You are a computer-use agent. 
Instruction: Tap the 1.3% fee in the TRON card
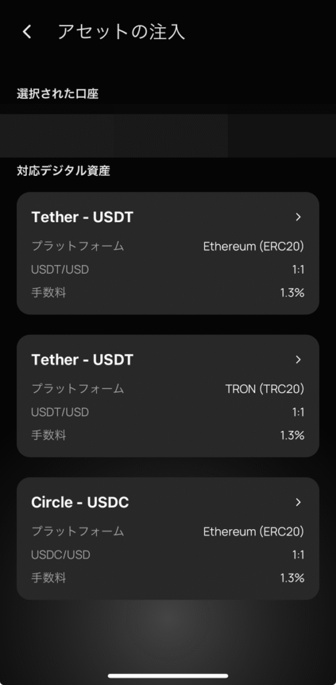click(x=292, y=435)
